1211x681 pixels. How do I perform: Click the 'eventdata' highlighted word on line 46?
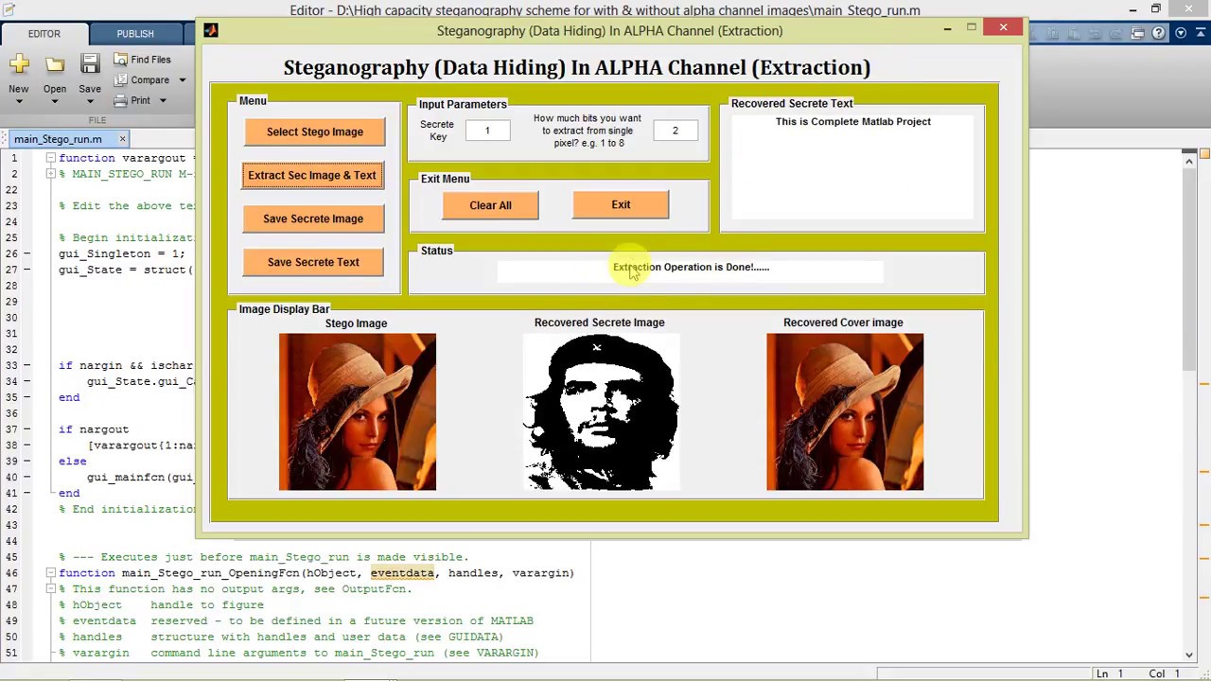coord(402,573)
